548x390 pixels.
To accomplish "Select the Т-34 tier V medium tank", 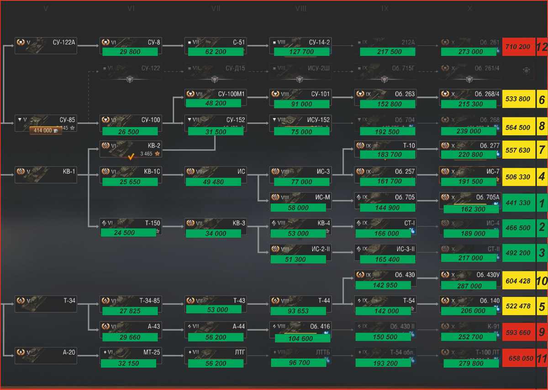I will click(x=46, y=304).
